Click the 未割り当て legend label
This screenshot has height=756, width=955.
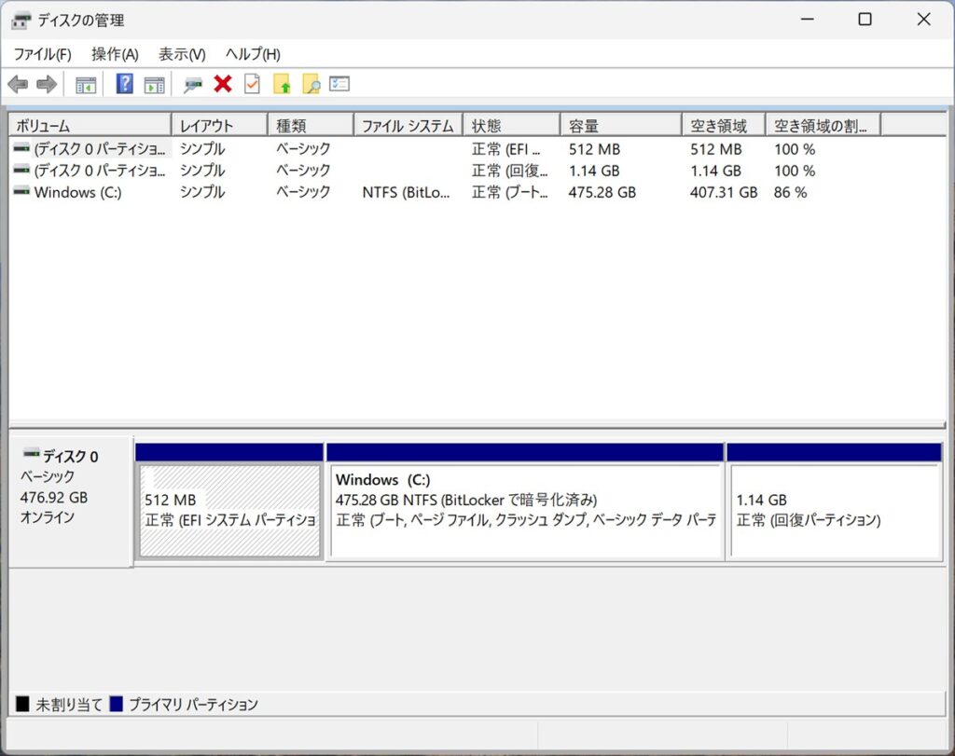pos(69,705)
